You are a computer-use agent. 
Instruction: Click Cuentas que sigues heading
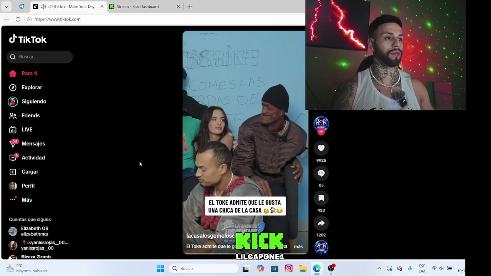click(30, 220)
